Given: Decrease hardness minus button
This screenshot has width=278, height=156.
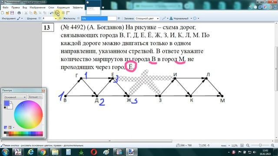Looking at the screenshot, I should click(x=78, y=18).
